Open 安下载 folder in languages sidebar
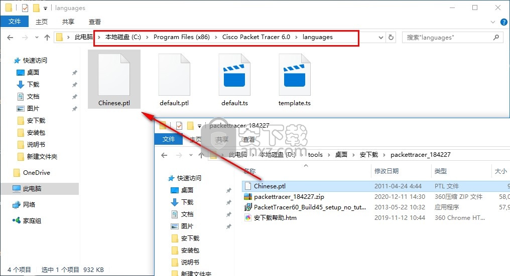 coord(31,120)
